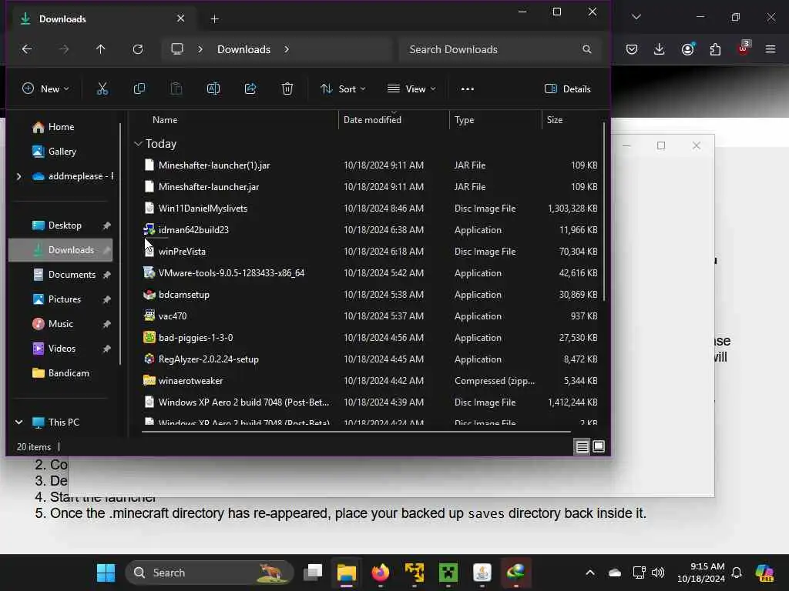Switch to large thumbnails view icon in status bar
Viewport: 789px width, 591px height.
[x=599, y=446]
